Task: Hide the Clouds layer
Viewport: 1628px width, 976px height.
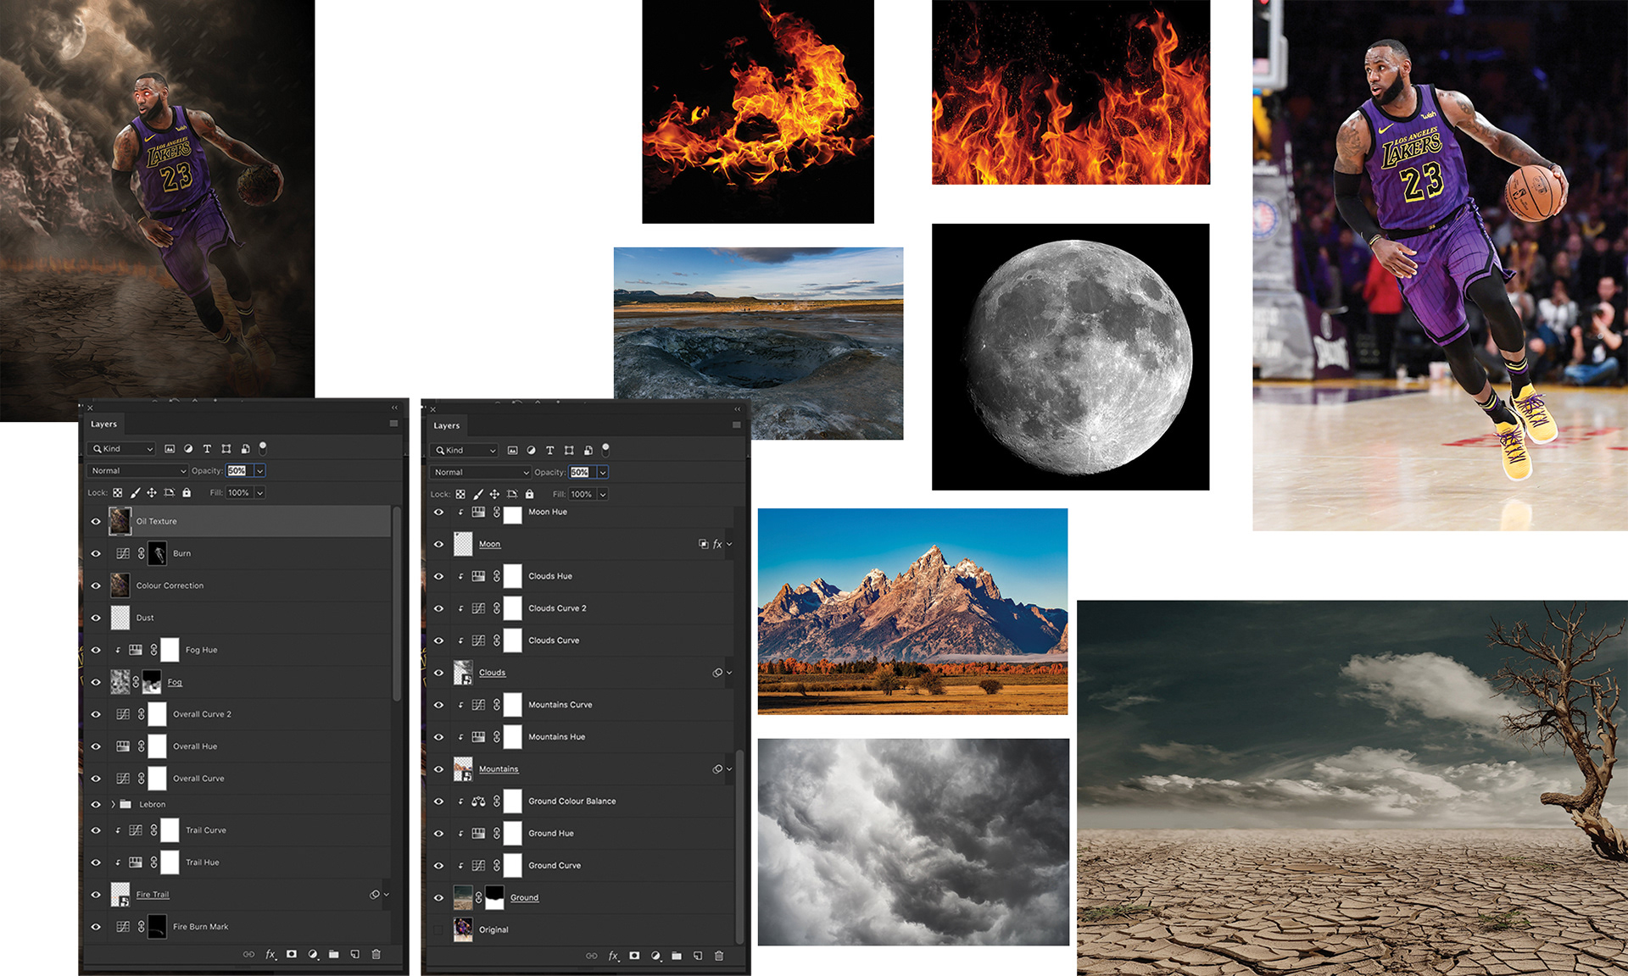Action: coord(438,674)
